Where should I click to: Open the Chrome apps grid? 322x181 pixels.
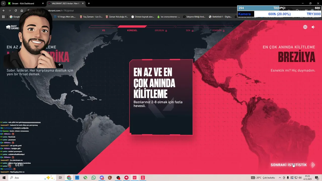click(3, 17)
